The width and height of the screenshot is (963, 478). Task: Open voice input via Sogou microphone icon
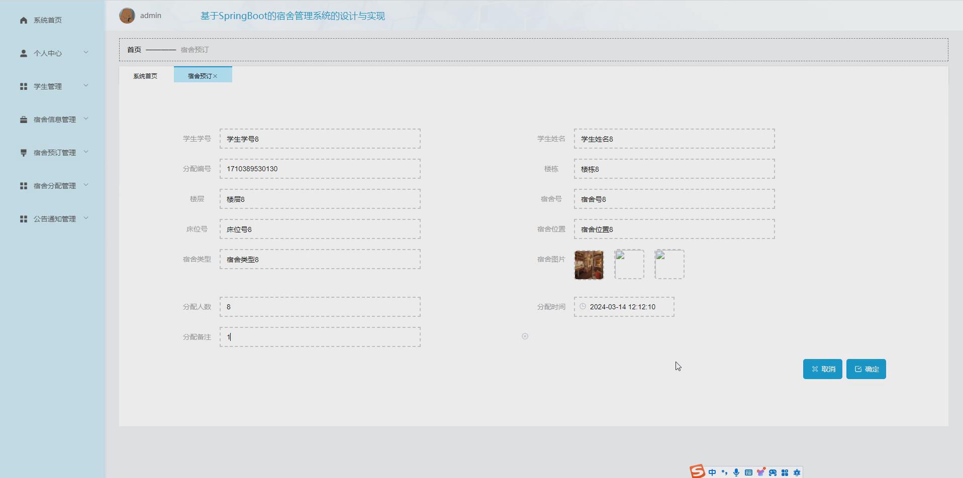736,471
